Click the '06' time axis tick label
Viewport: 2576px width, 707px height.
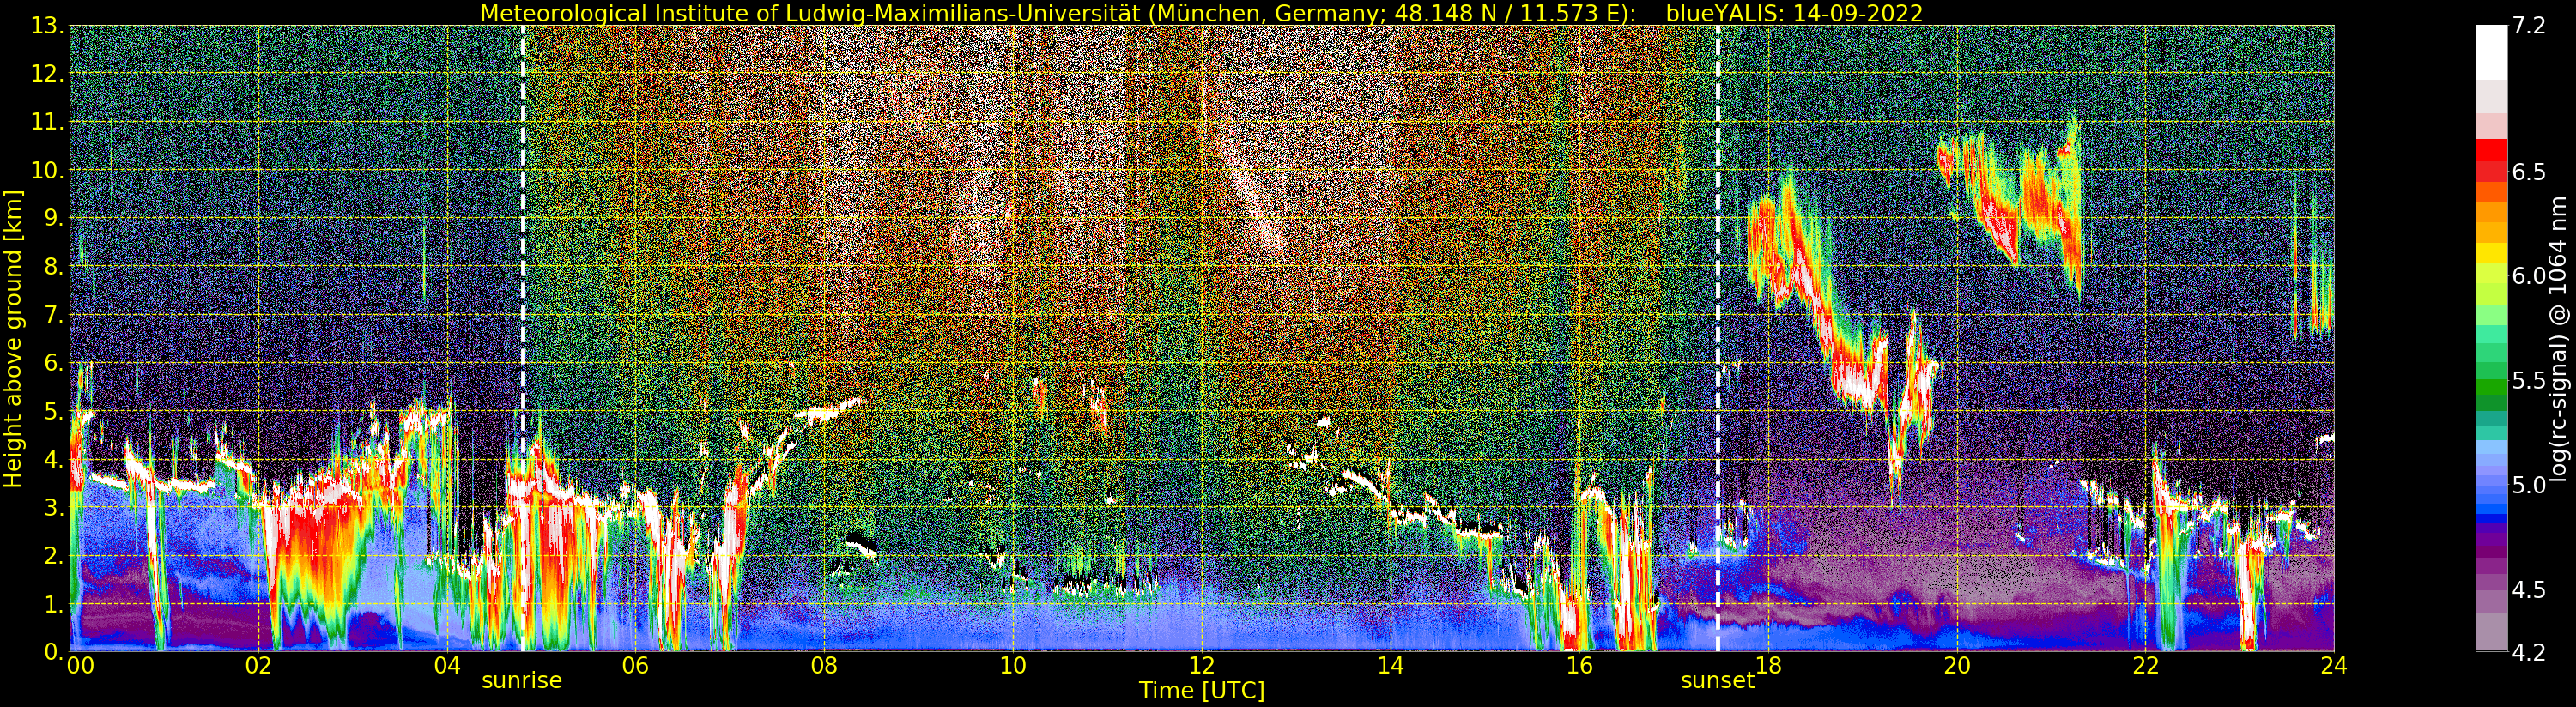(x=635, y=666)
